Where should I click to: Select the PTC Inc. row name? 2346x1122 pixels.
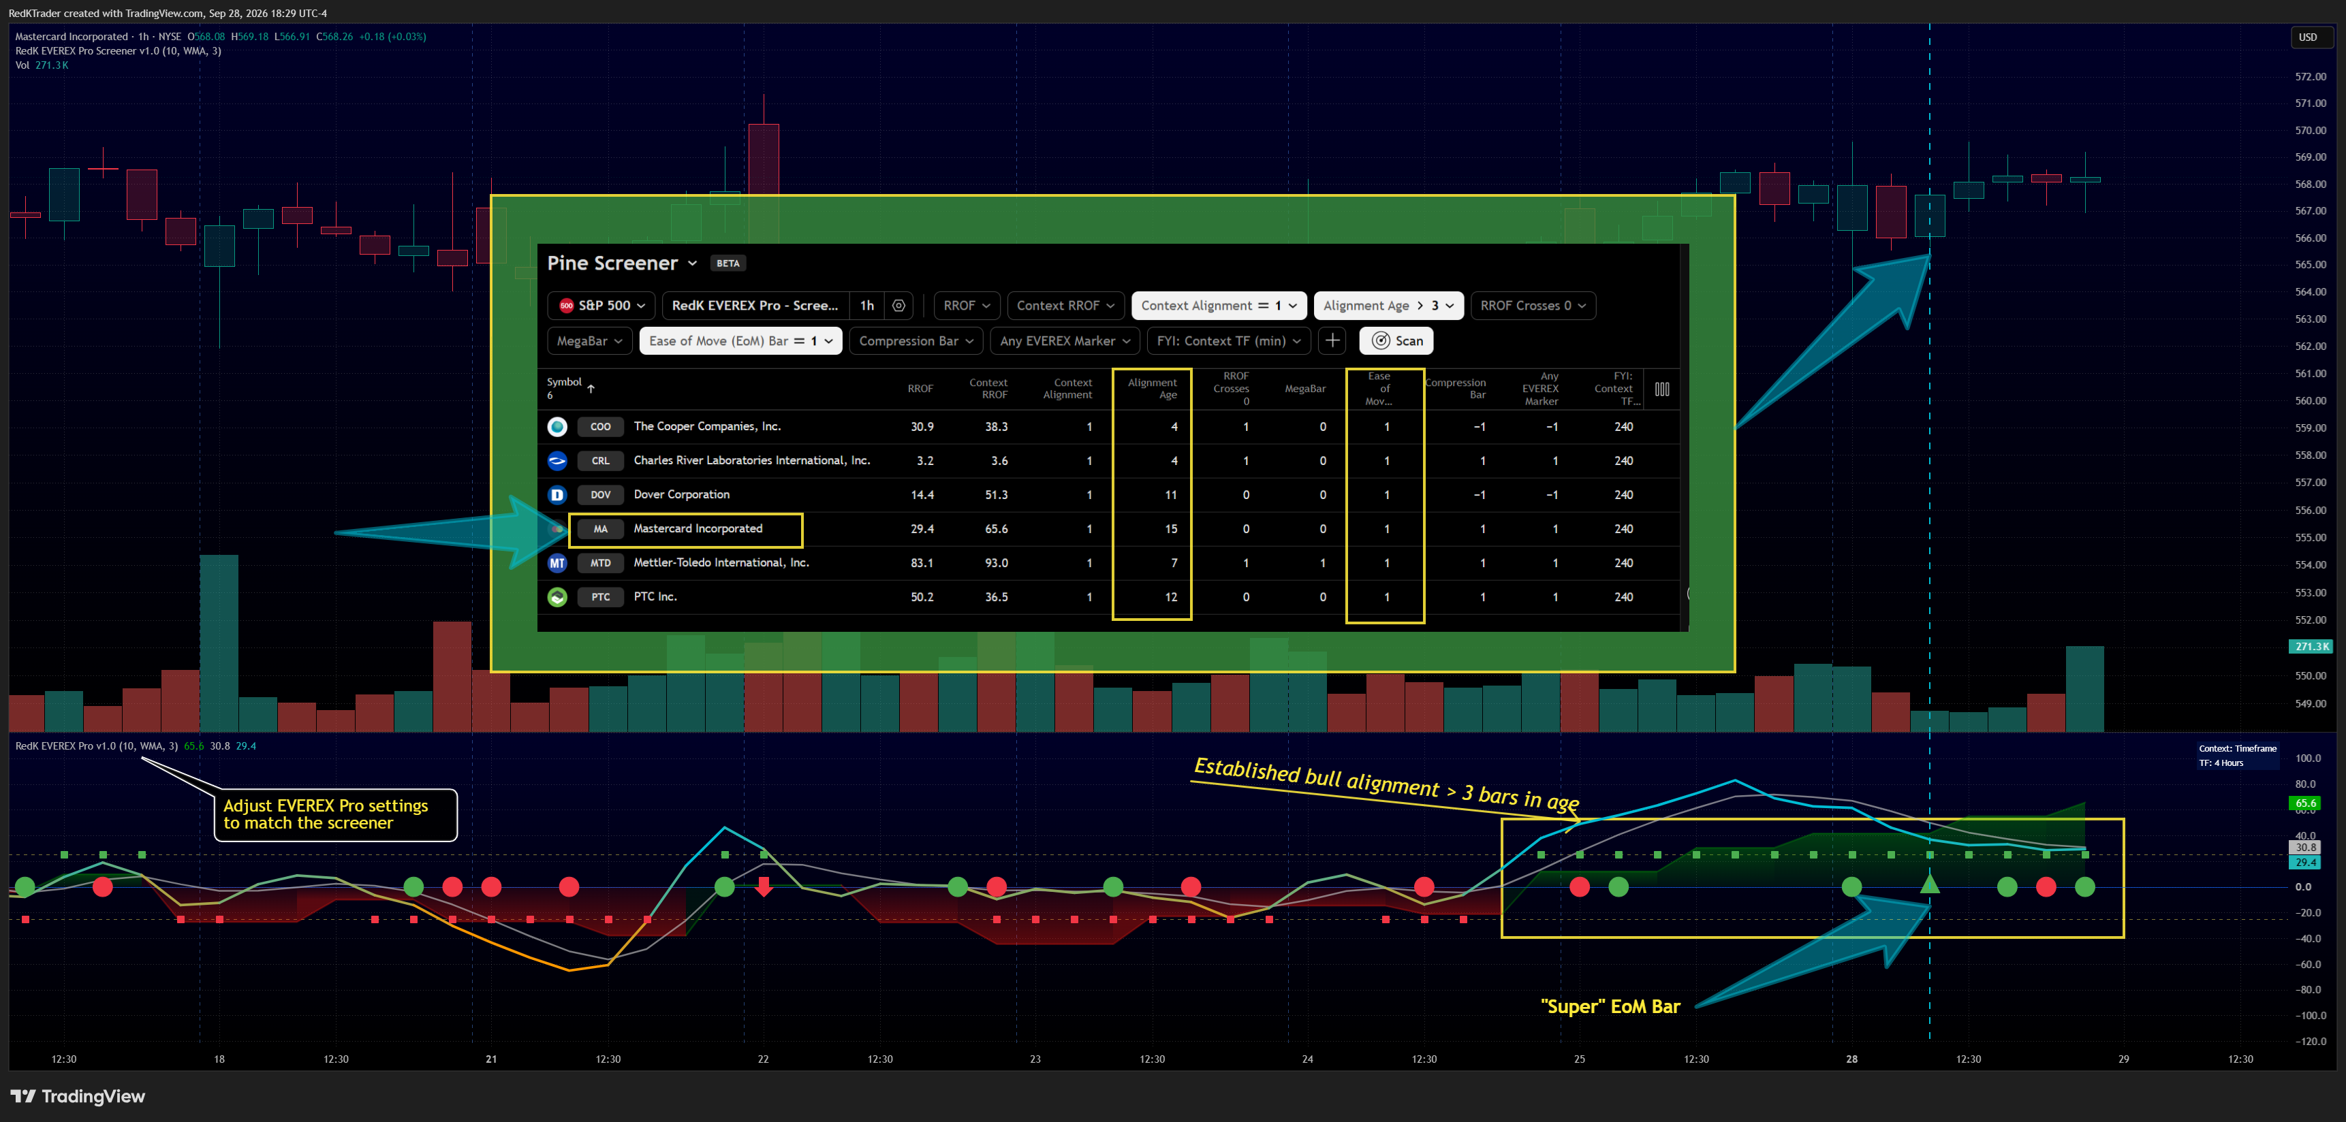[655, 597]
